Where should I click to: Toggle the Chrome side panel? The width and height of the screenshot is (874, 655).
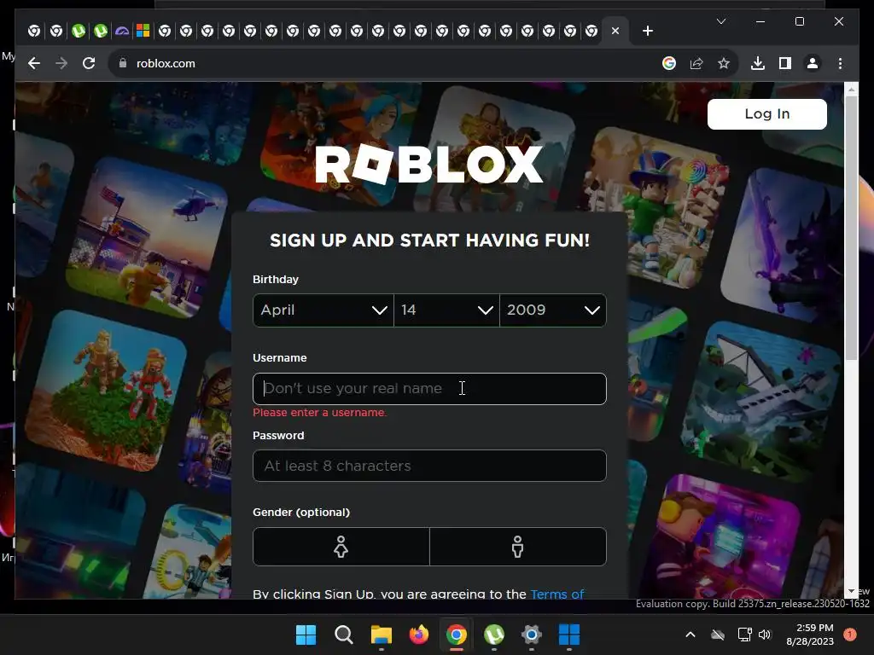[785, 63]
